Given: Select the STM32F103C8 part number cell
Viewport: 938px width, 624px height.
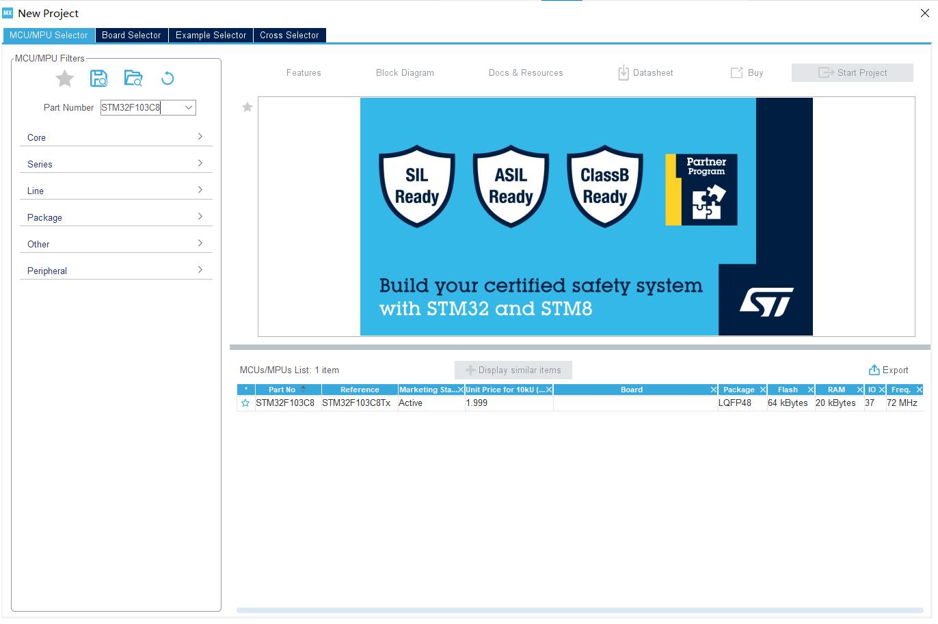Looking at the screenshot, I should [x=288, y=403].
